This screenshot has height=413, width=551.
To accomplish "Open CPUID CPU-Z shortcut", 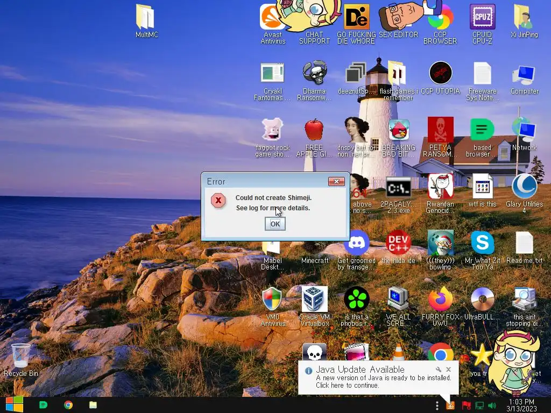I will (x=482, y=24).
